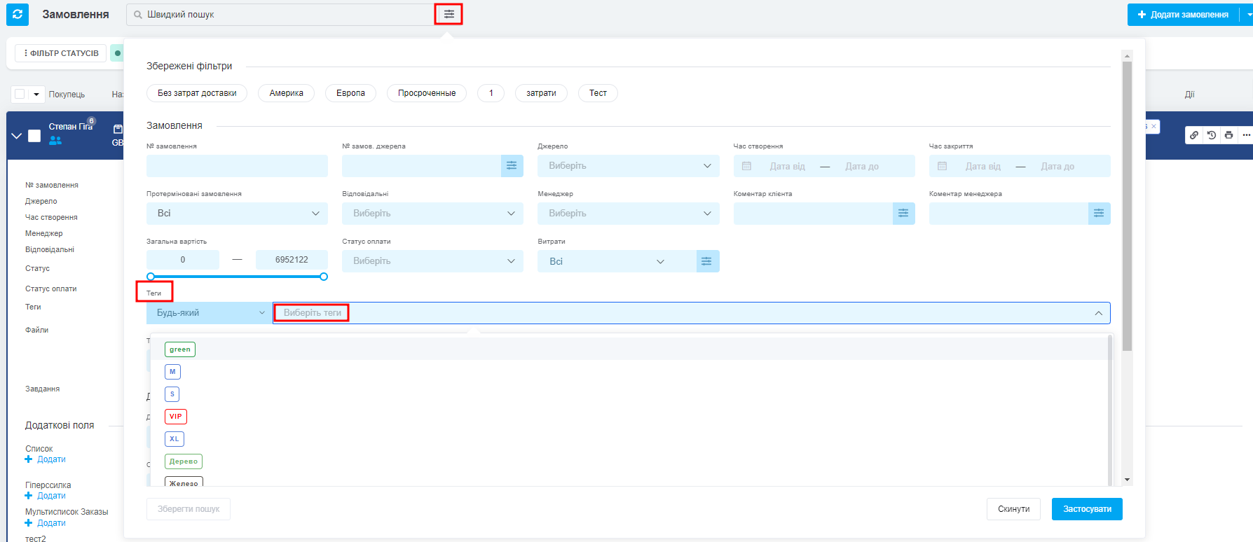This screenshot has height=542, width=1253.
Task: Expand the Статус оплати dropdown
Action: (432, 261)
